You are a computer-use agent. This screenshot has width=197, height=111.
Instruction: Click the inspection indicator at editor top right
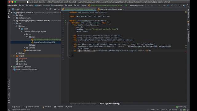pos(186,12)
